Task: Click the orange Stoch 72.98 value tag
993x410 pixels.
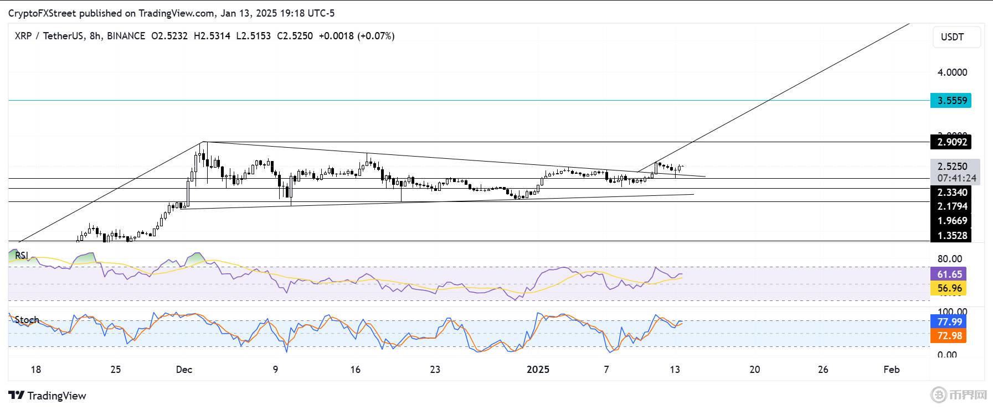Action: coord(949,336)
